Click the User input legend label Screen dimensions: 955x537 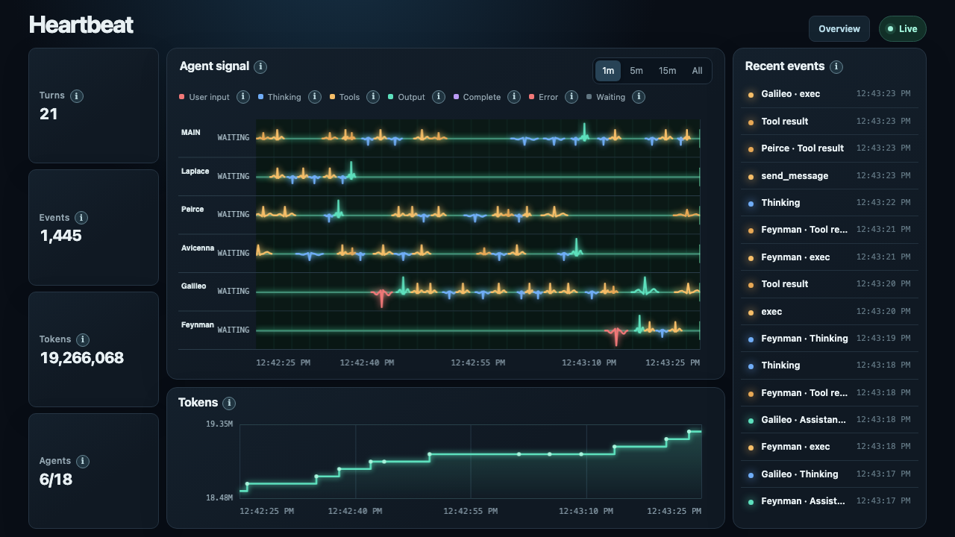click(210, 97)
